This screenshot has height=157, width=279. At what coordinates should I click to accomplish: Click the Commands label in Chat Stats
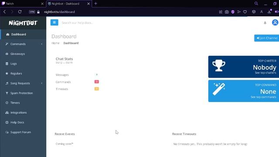63,82
